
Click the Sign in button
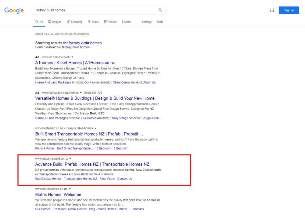point(289,10)
